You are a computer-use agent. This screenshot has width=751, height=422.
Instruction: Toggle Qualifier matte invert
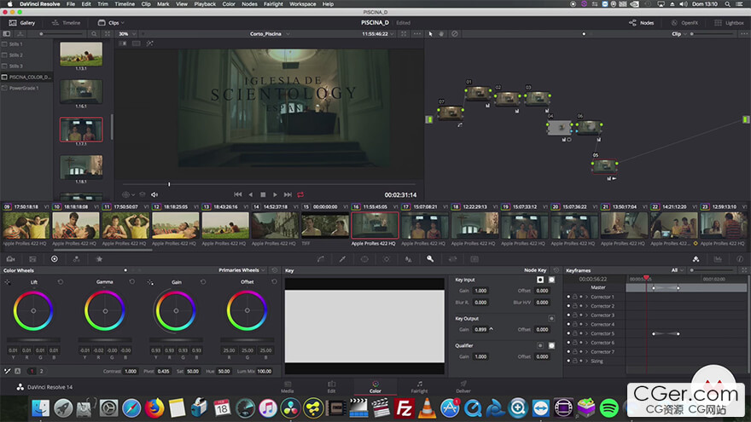[540, 345]
